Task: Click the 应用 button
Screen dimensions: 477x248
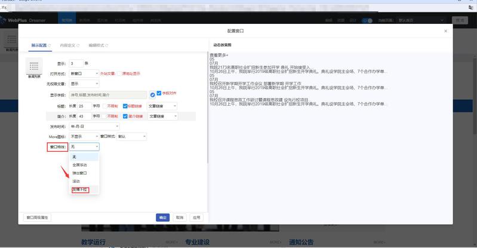Action: (196, 218)
